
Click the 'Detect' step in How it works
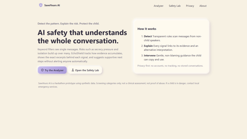click(173, 38)
